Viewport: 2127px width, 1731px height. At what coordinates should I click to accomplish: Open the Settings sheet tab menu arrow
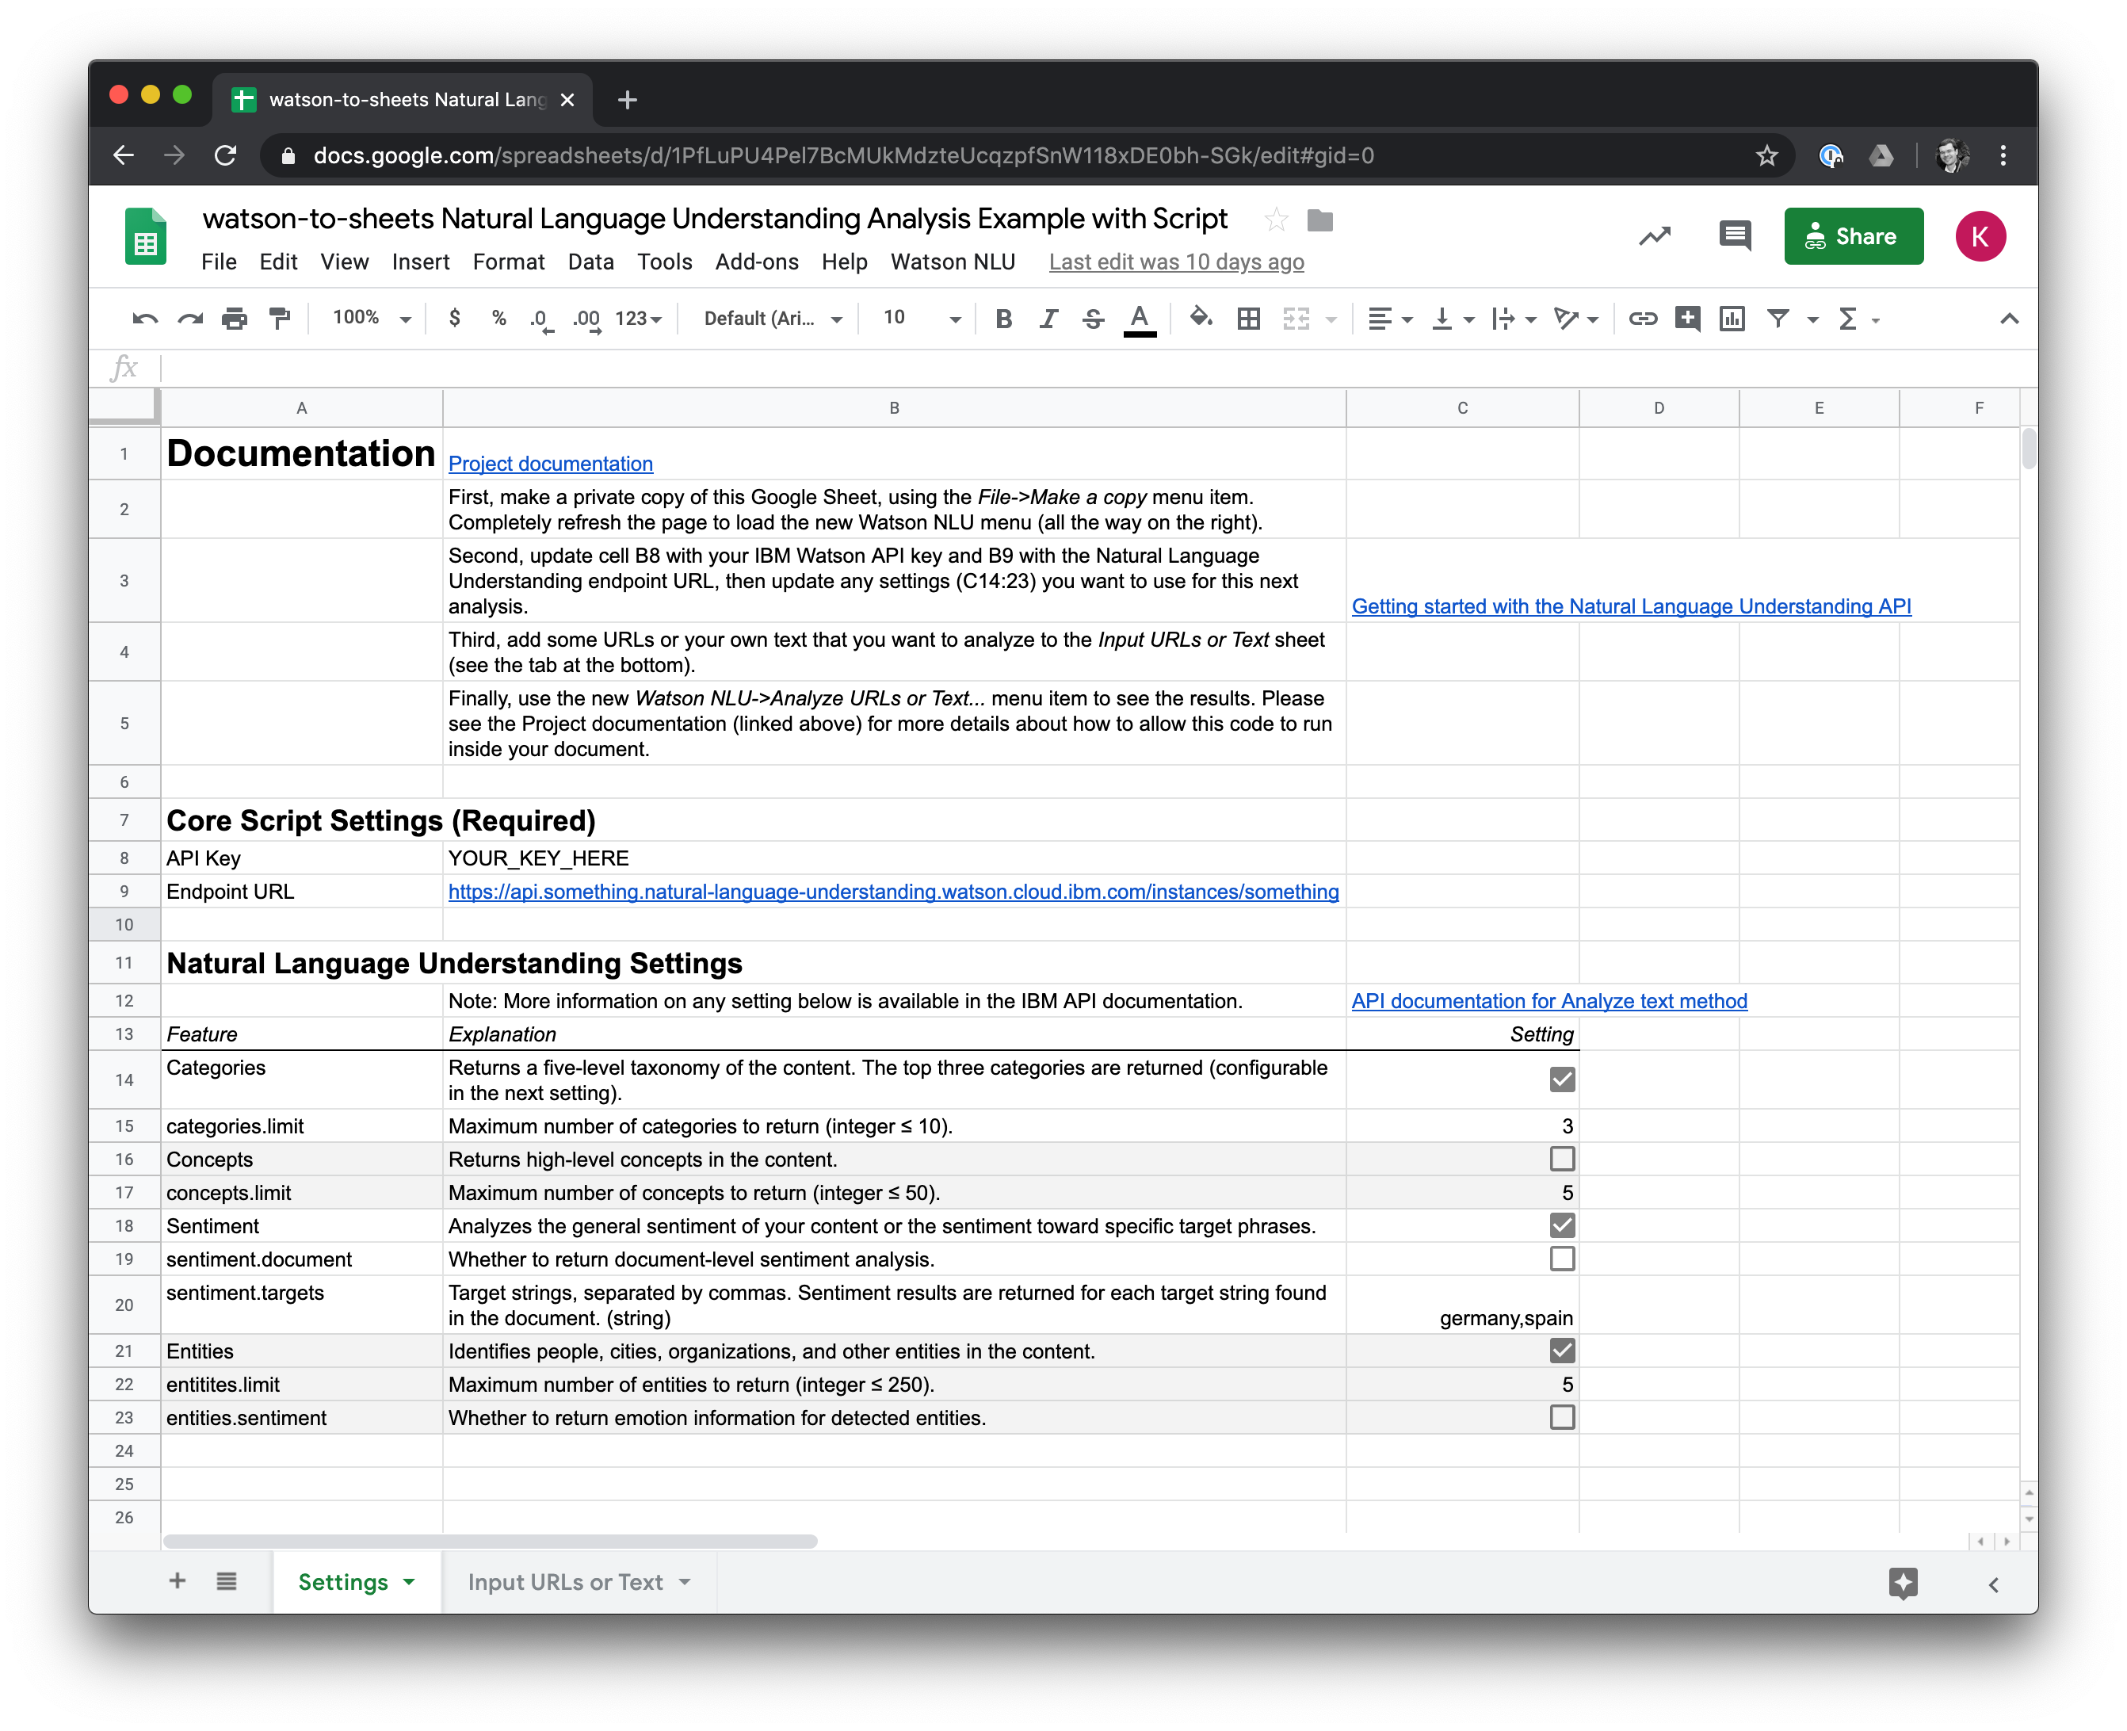(x=409, y=1583)
